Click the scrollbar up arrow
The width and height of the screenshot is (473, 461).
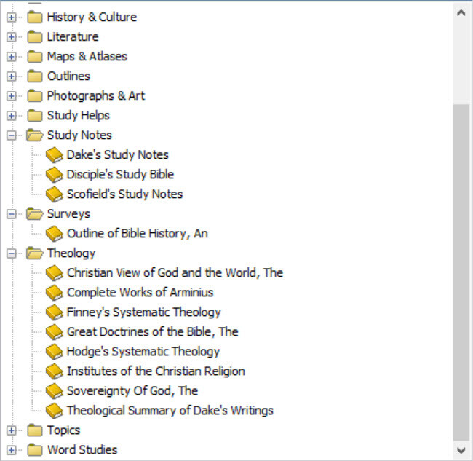point(461,12)
